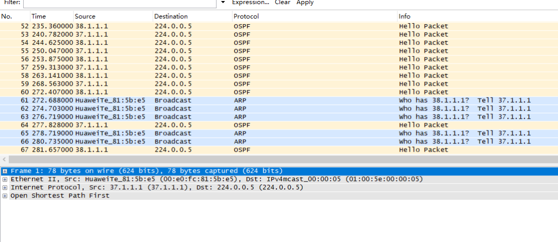Sort by the Destination column header
Viewport: 558px width, 242px height.
[x=193, y=17]
